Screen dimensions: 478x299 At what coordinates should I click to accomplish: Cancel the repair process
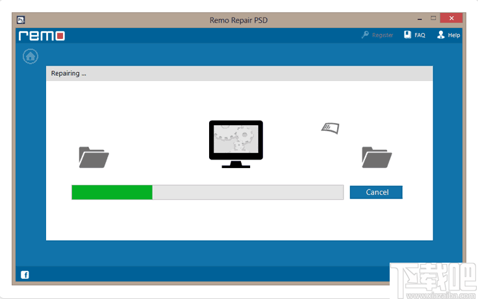(x=376, y=192)
